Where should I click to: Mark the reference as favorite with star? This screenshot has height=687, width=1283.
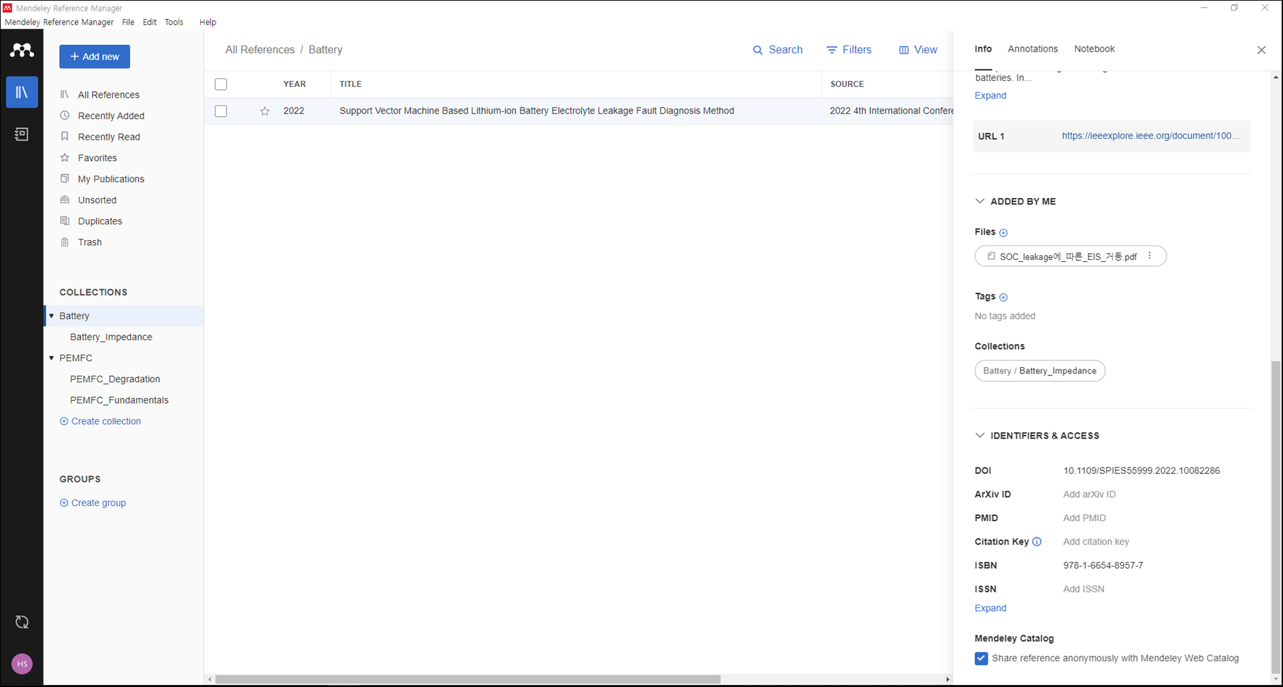point(265,111)
